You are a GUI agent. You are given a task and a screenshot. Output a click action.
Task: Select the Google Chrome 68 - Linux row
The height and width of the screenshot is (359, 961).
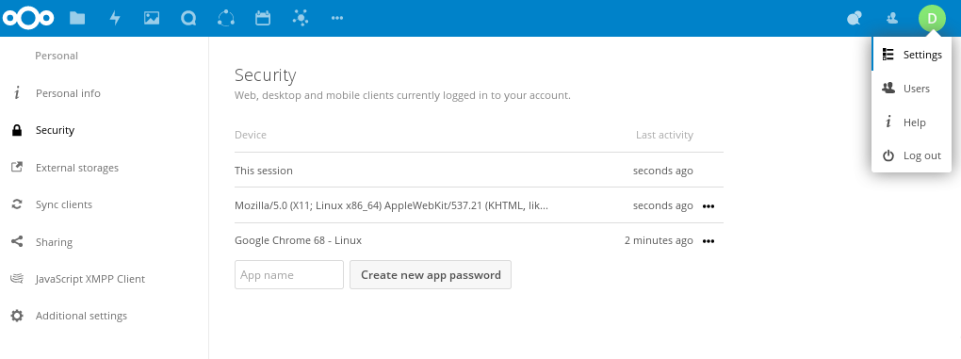click(479, 241)
